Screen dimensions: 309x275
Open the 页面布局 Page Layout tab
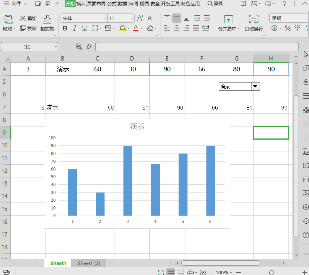96,3
